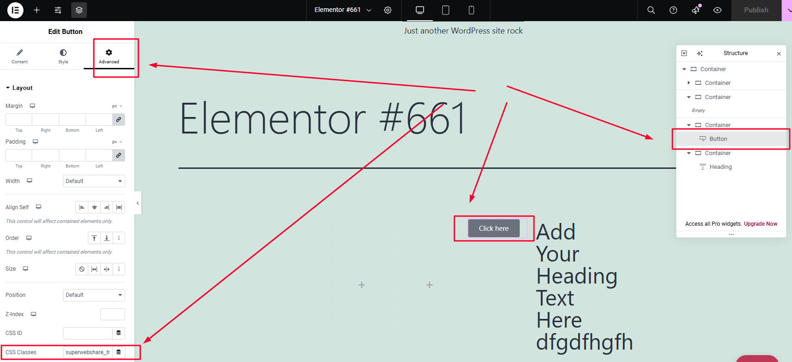Collapse the Layout section
Image resolution: width=792 pixels, height=362 pixels.
(x=19, y=88)
